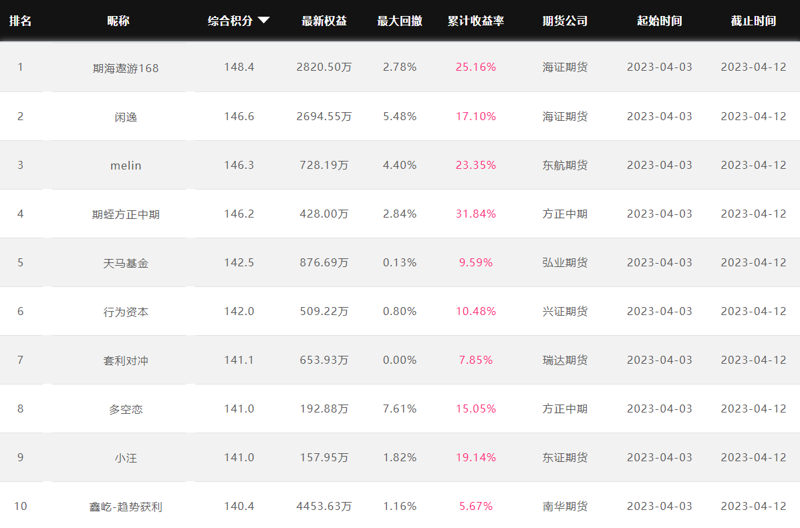The height and width of the screenshot is (528, 800).
Task: Open nickname 闲逸
Action: click(x=126, y=117)
